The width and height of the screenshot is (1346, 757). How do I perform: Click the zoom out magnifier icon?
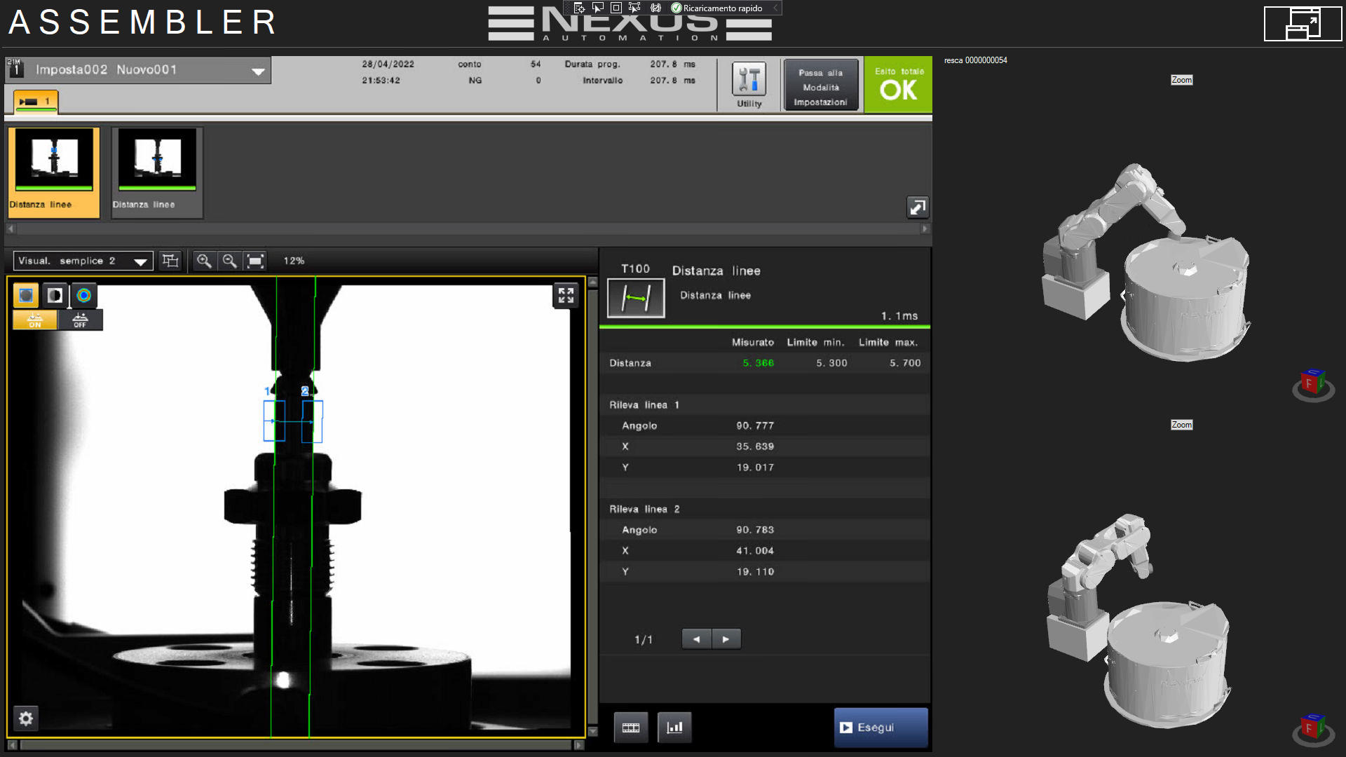coord(229,261)
